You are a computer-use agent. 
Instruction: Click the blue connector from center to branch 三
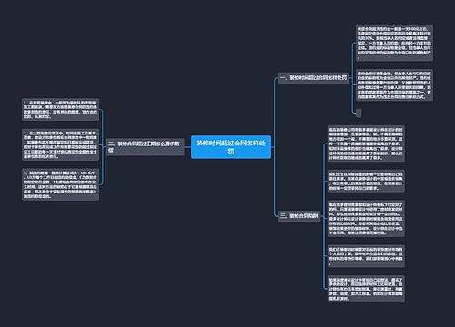pyautogui.click(x=274, y=182)
